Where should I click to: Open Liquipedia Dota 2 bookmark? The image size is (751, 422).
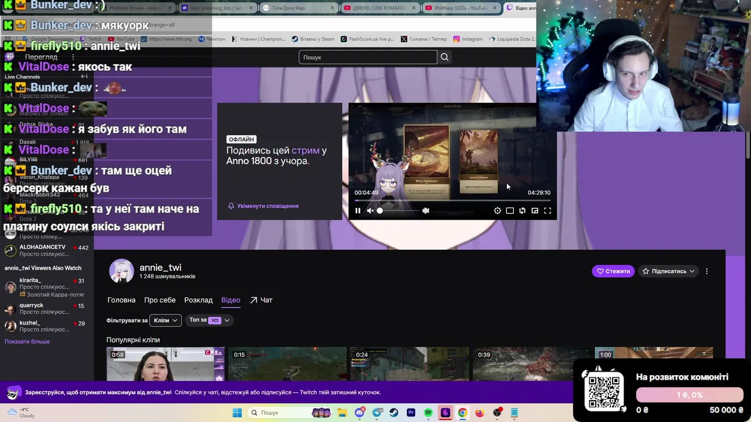512,39
